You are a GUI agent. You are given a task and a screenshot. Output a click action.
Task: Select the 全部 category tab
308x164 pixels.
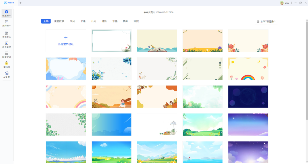(x=46, y=21)
